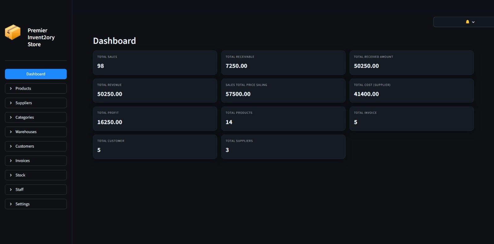Click the notification bell icon
Viewport: 494px width, 244px height.
(x=467, y=22)
